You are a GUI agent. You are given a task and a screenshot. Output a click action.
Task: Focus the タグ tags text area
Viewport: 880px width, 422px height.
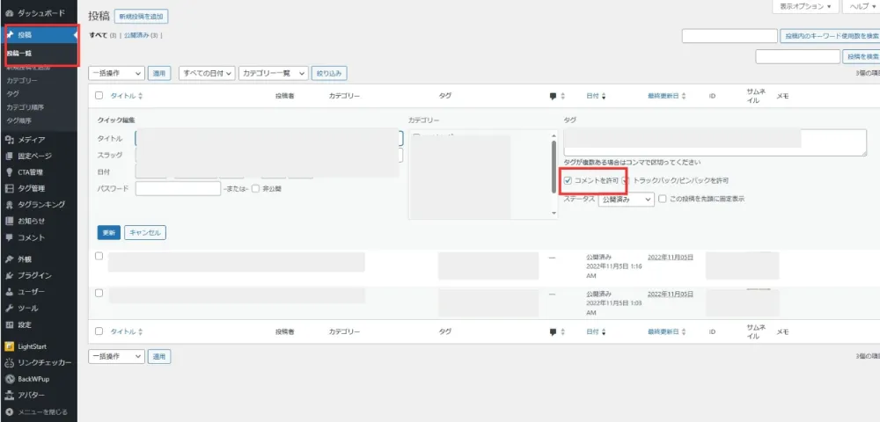pyautogui.click(x=715, y=142)
